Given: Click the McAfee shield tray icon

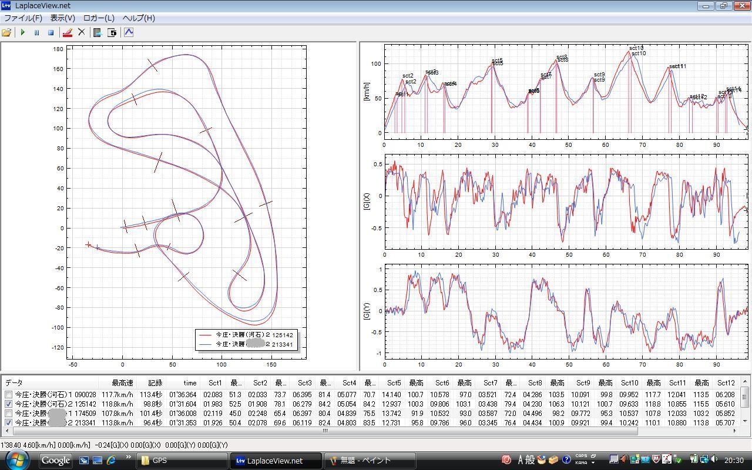Looking at the screenshot, I should coord(656,459).
